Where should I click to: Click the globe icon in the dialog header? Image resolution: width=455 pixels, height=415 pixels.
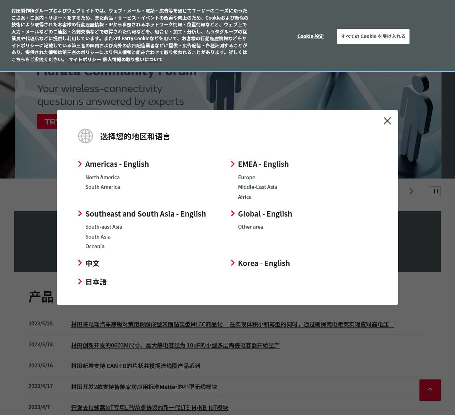85,136
